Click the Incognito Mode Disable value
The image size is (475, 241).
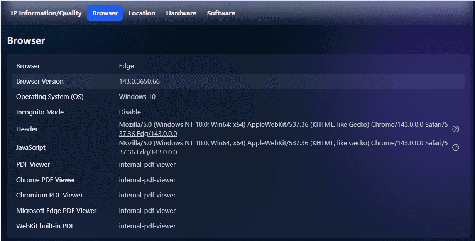point(130,112)
